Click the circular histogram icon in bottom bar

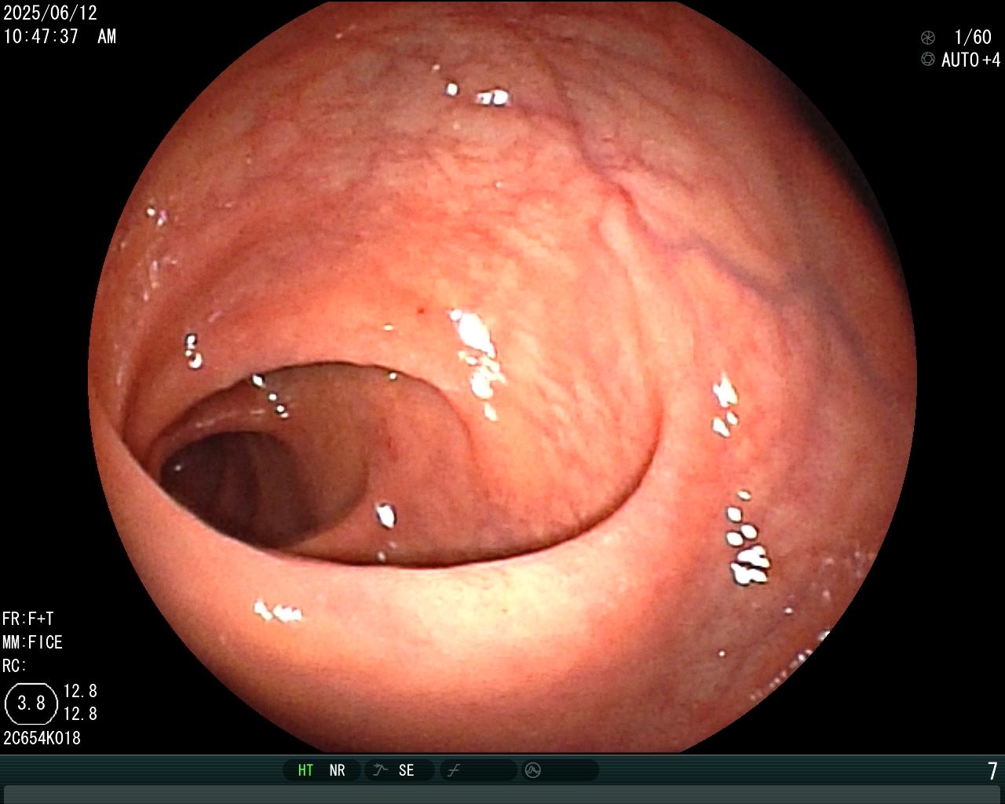click(532, 770)
